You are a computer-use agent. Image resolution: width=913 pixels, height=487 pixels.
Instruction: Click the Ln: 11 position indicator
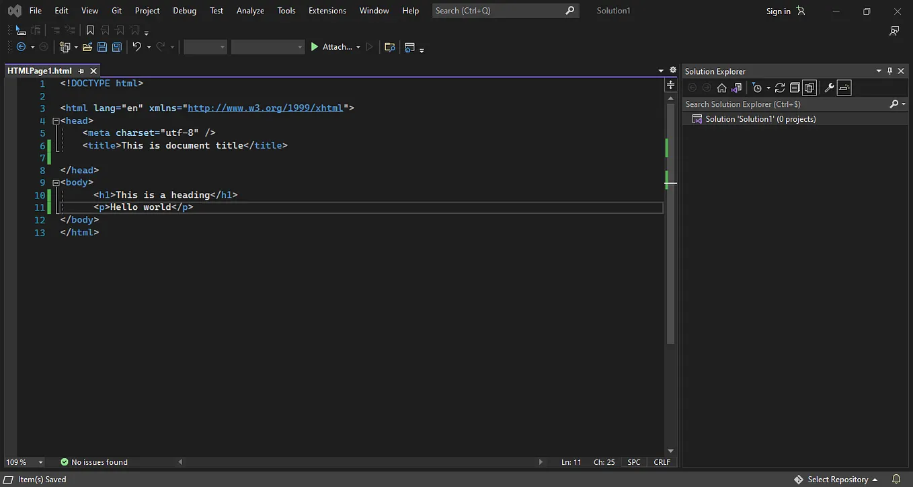pyautogui.click(x=571, y=462)
